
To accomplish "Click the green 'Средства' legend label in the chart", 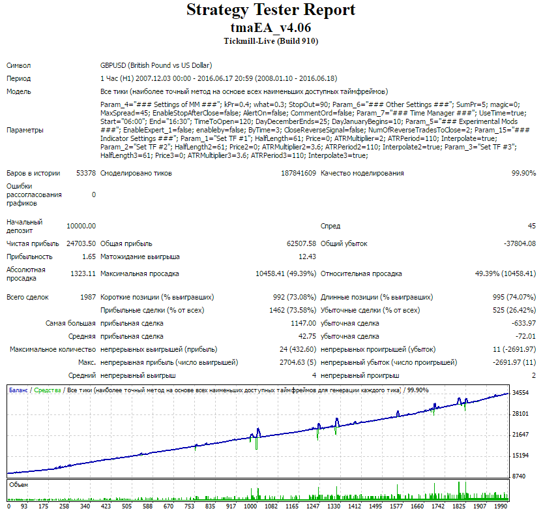I will click(x=48, y=391).
